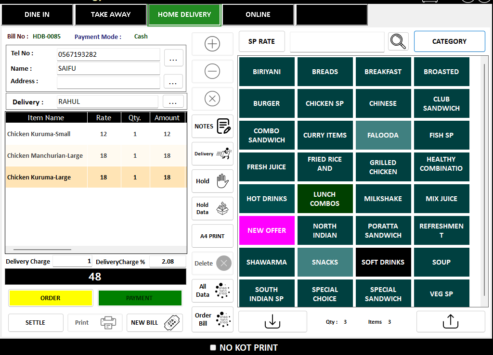
Task: Open the BURGER category
Action: pos(267,103)
